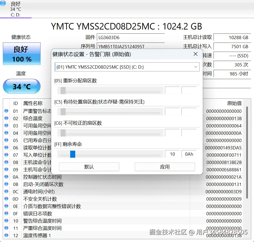
Task: Click the 主机总计写入 value 7501 GB
Action: (232, 46)
